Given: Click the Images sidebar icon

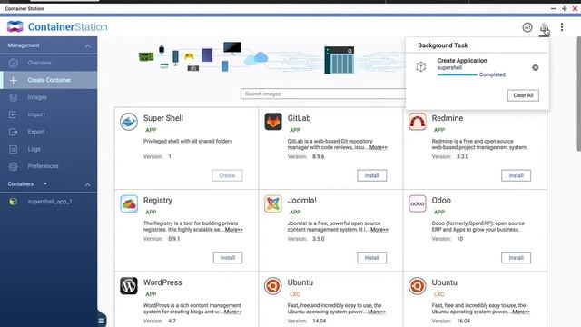Looking at the screenshot, I should pyautogui.click(x=14, y=97).
